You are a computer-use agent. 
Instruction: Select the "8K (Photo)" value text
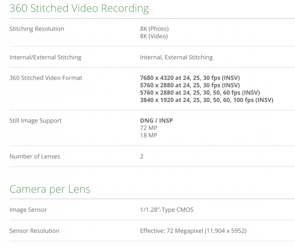154,29
